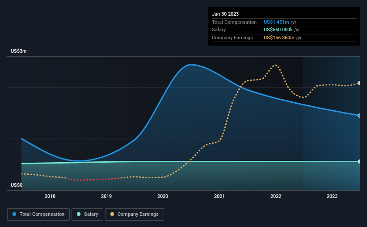
Task: Click the 2018 x-axis label
Action: [x=50, y=196]
